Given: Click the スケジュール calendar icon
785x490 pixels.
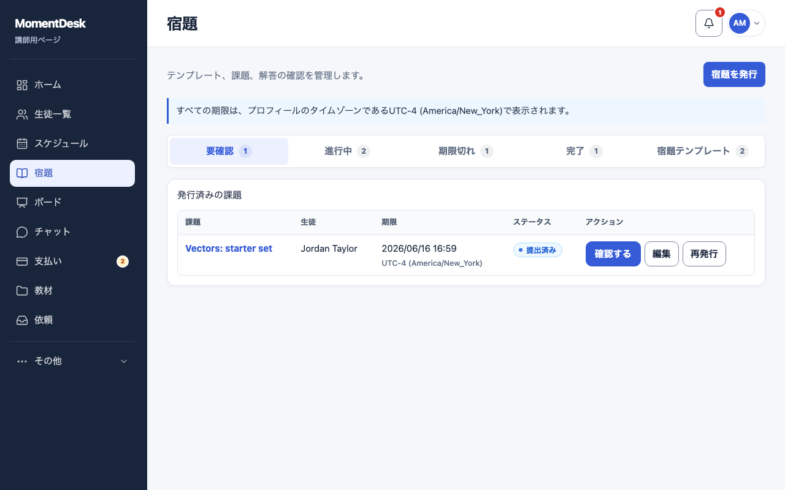Looking at the screenshot, I should [x=22, y=144].
